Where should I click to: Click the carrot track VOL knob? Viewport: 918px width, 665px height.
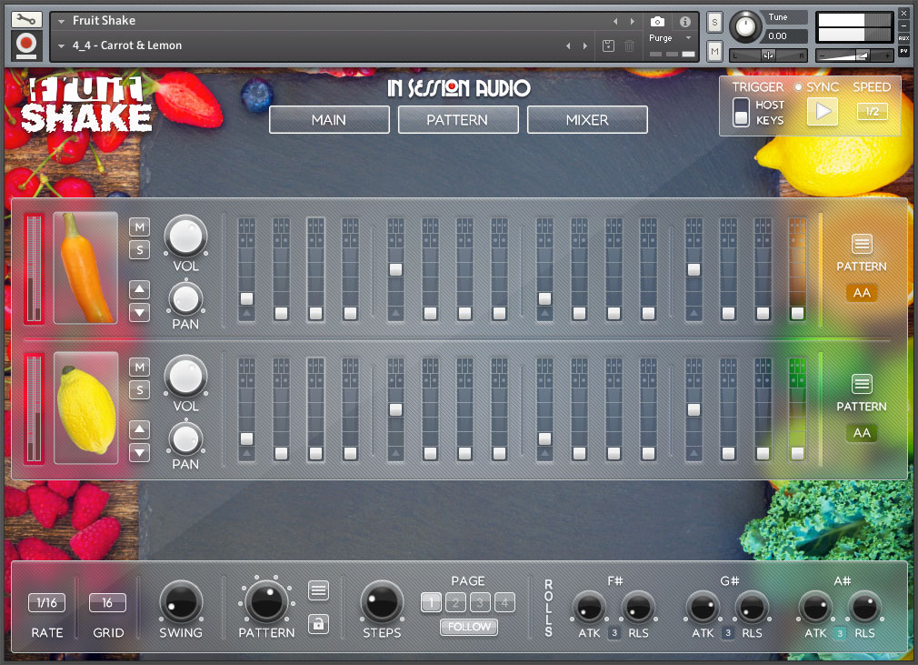click(x=185, y=236)
